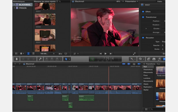
Task: Open the music and sound browser
Action: pos(159,59)
